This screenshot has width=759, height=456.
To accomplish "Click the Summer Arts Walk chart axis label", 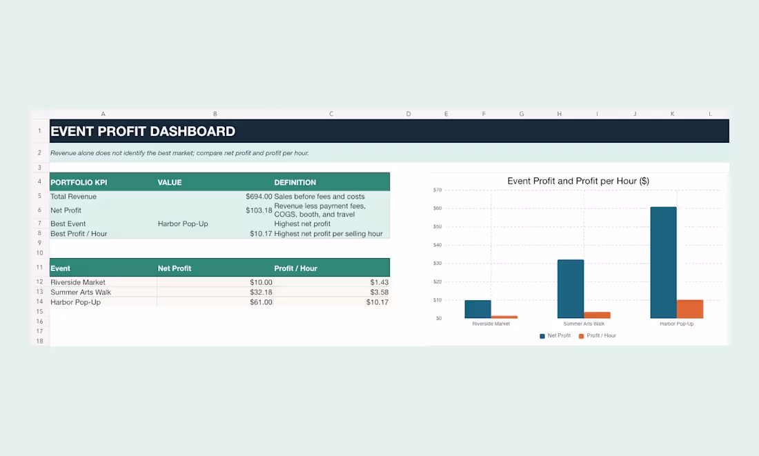I will tap(584, 324).
